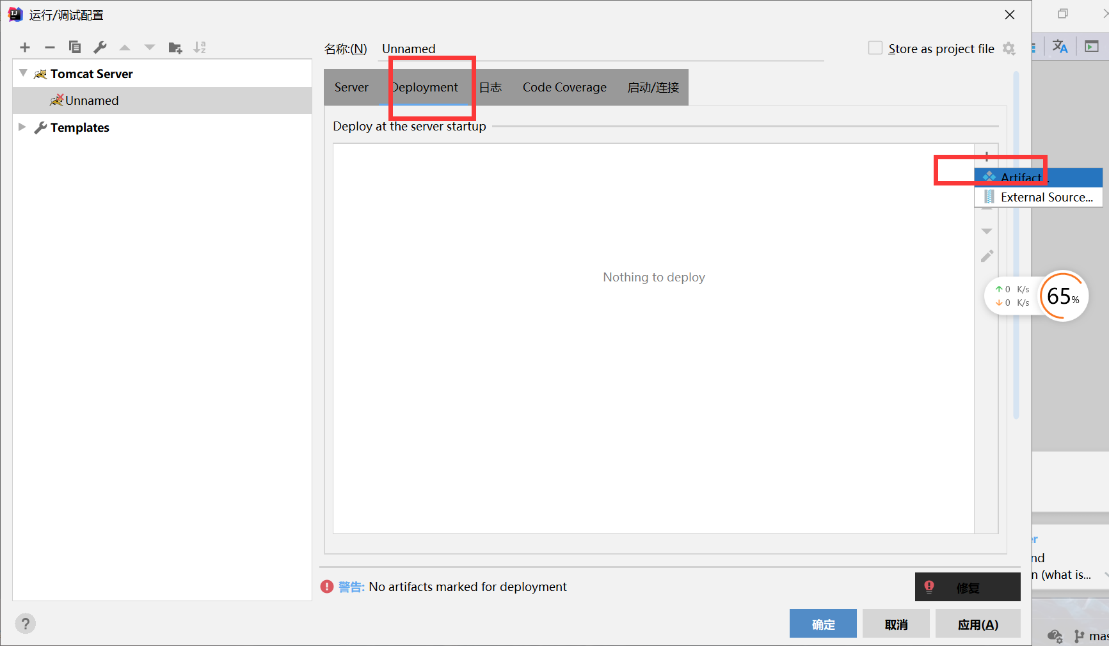1109x646 pixels.
Task: Open the 日志 tab
Action: click(x=491, y=87)
